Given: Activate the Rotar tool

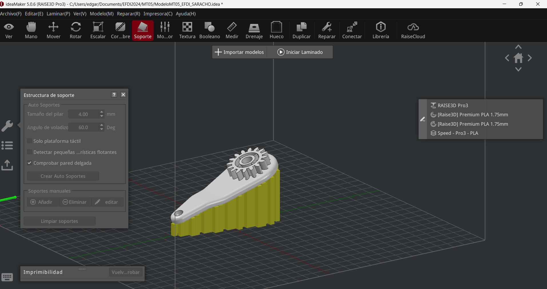Looking at the screenshot, I should coord(76,30).
